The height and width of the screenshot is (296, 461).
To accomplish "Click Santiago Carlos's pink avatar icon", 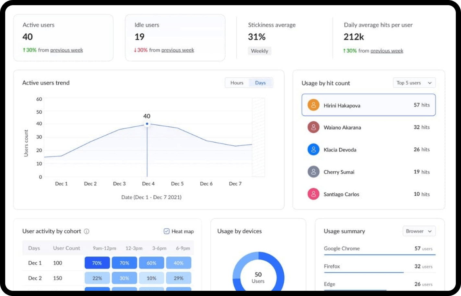I will coord(313,194).
